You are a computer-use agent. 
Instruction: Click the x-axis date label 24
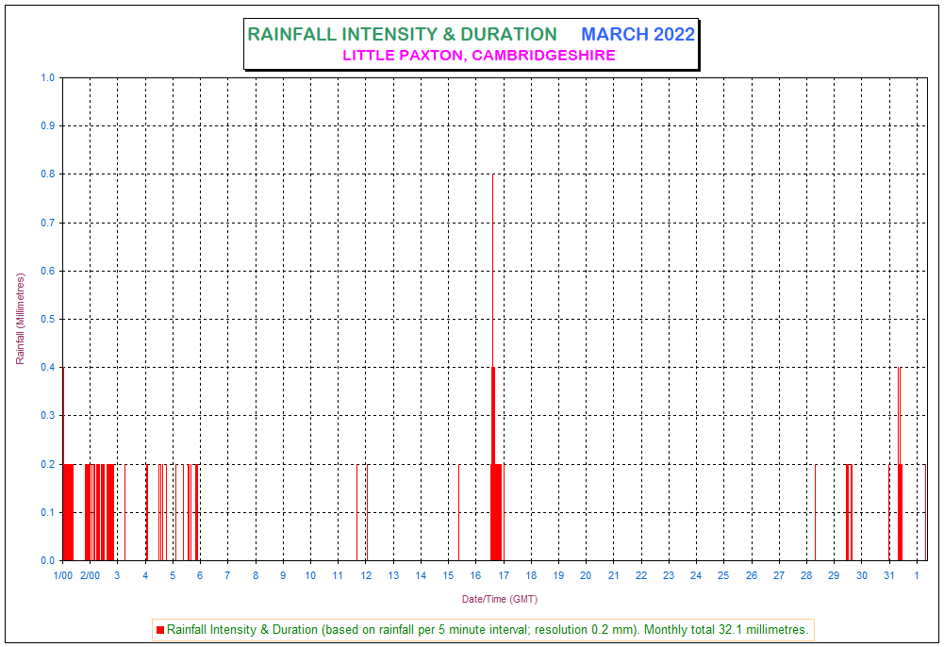tap(696, 575)
